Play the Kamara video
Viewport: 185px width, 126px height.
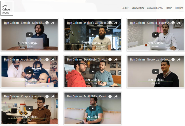(156, 35)
